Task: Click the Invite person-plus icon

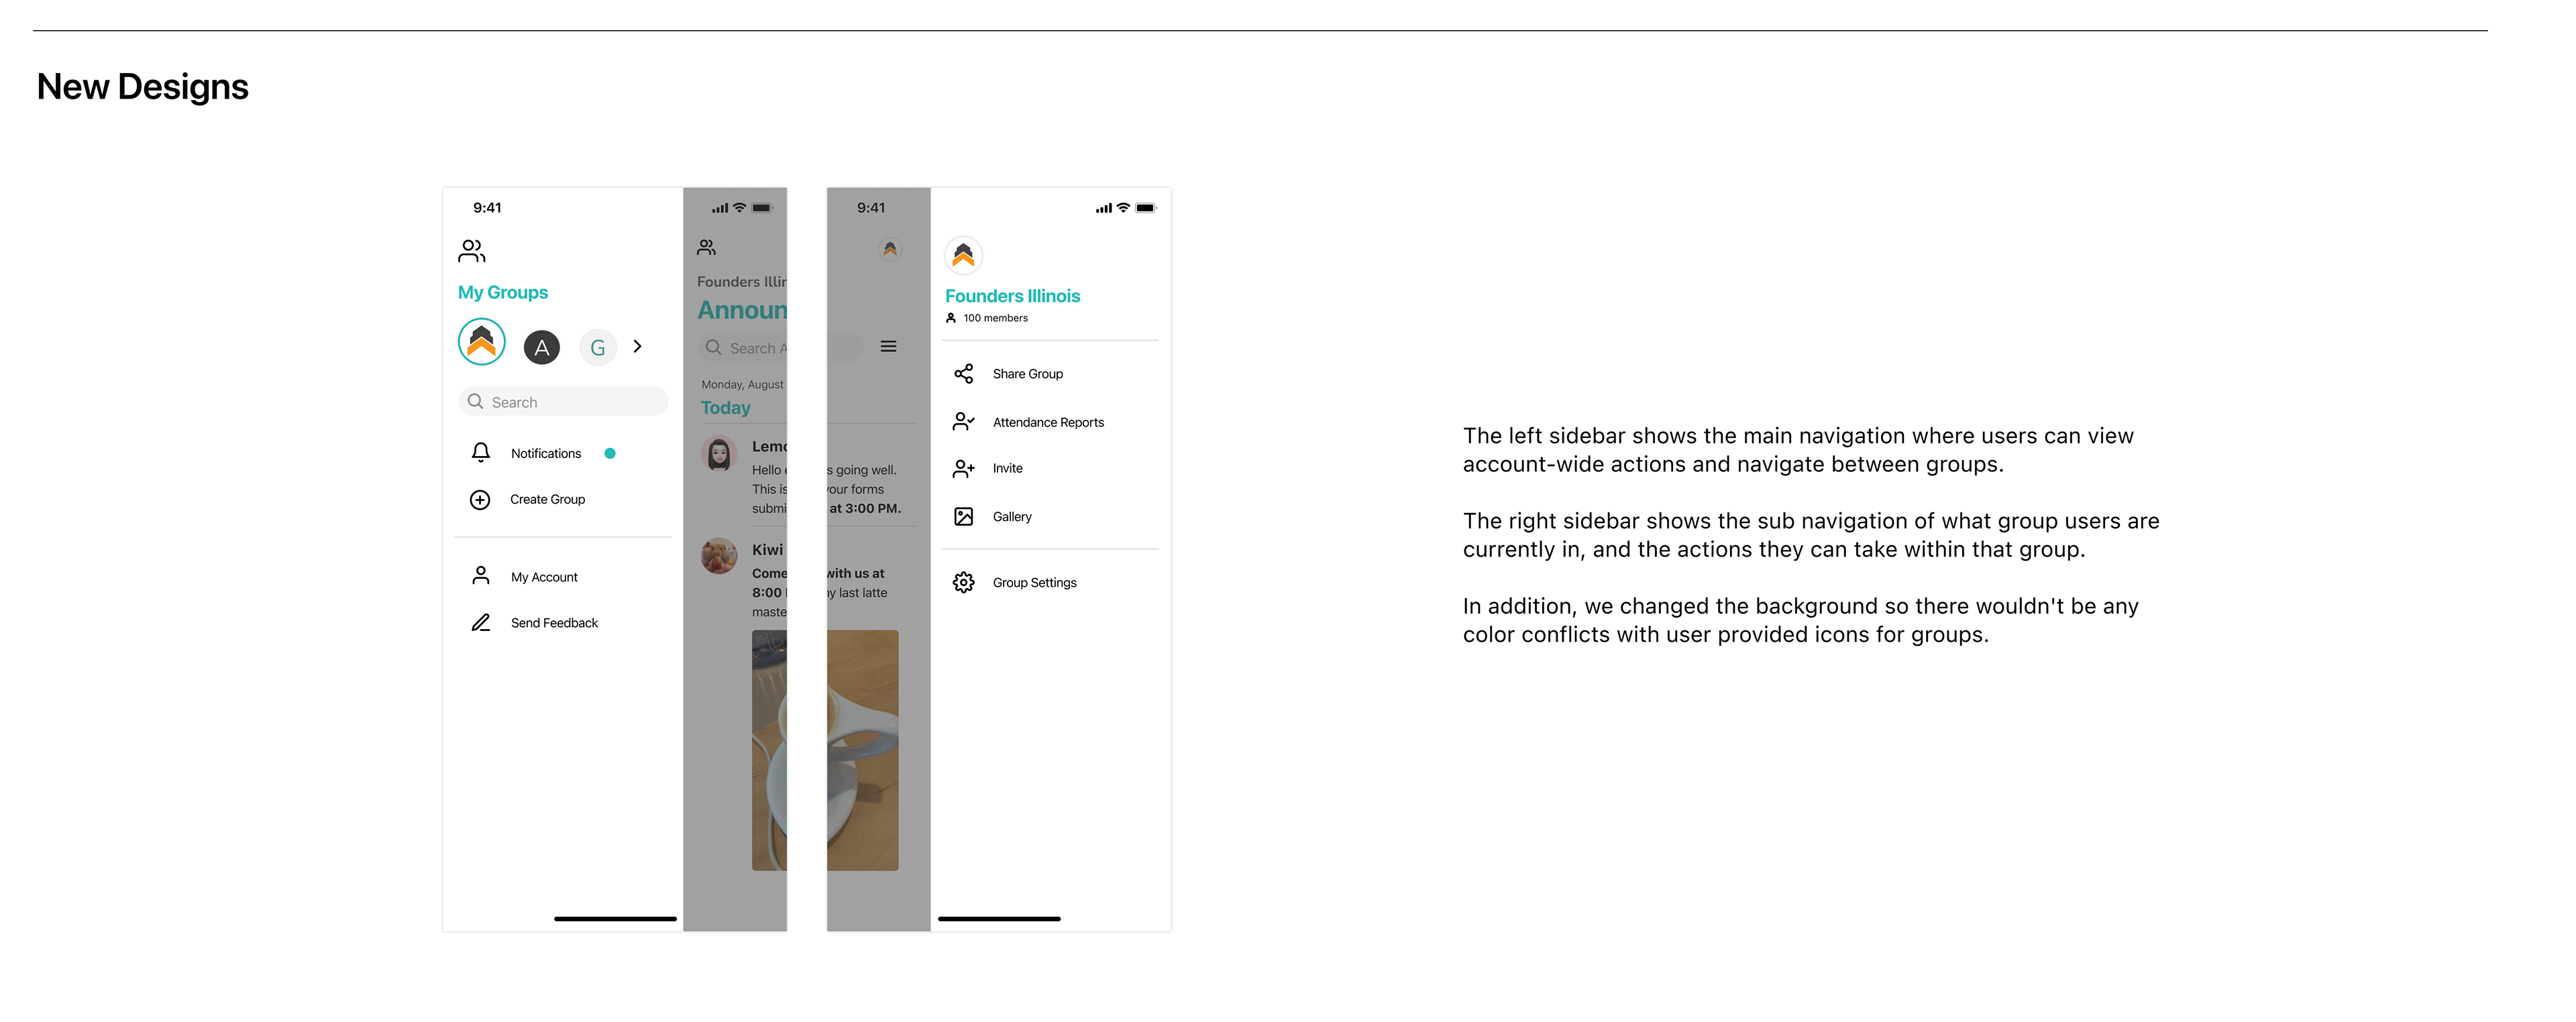Action: click(x=964, y=469)
